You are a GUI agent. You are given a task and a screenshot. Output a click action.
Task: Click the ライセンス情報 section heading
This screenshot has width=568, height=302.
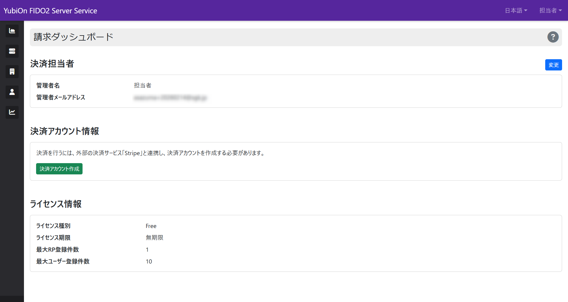56,204
